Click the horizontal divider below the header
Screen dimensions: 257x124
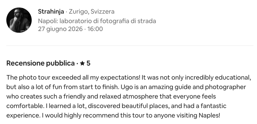130,46
